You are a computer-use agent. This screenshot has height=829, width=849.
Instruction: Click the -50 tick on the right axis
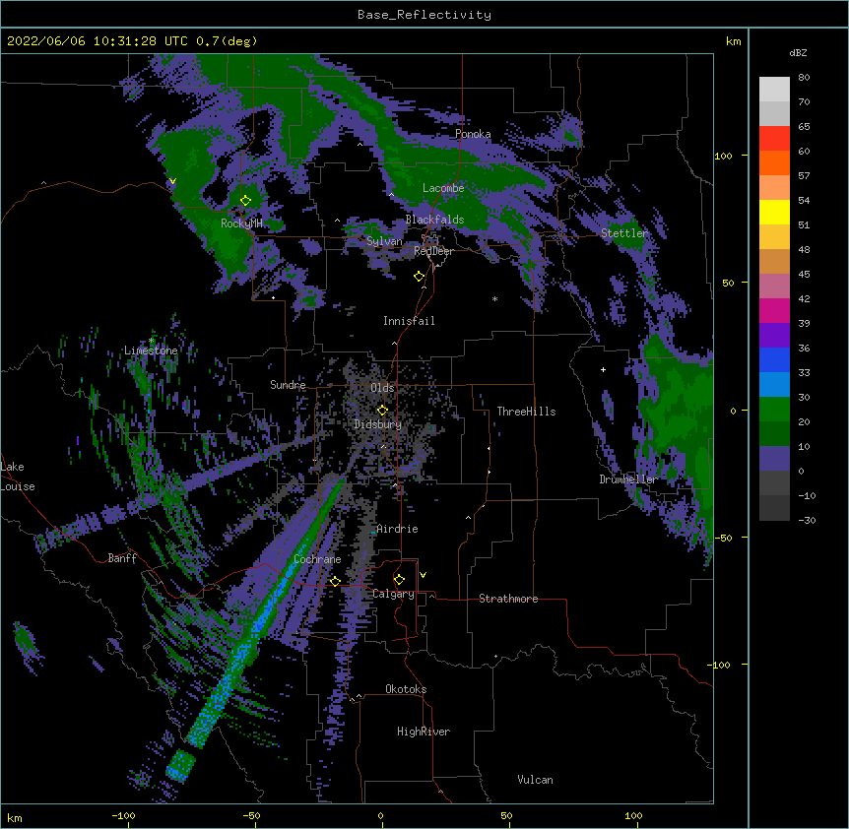(723, 538)
